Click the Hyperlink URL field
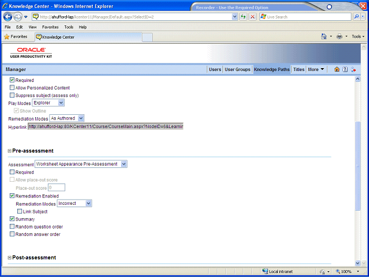Screen dimensions: 369x277 (106, 126)
